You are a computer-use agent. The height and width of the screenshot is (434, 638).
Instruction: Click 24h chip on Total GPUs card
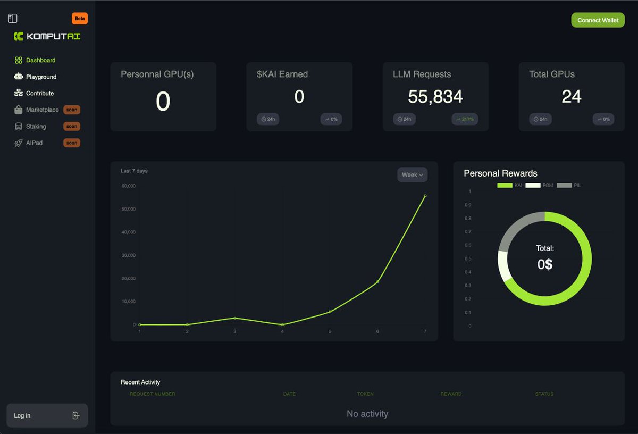click(x=541, y=119)
